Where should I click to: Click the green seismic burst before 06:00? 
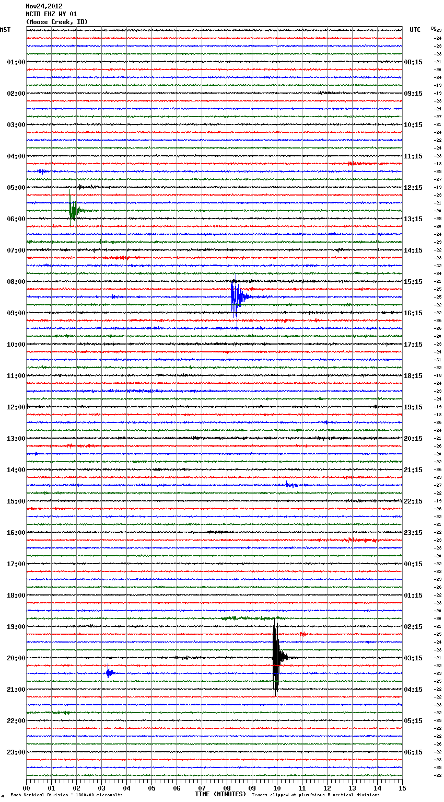coord(73,210)
